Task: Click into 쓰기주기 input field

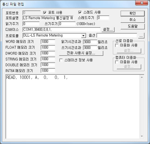Action: tap(67, 24)
